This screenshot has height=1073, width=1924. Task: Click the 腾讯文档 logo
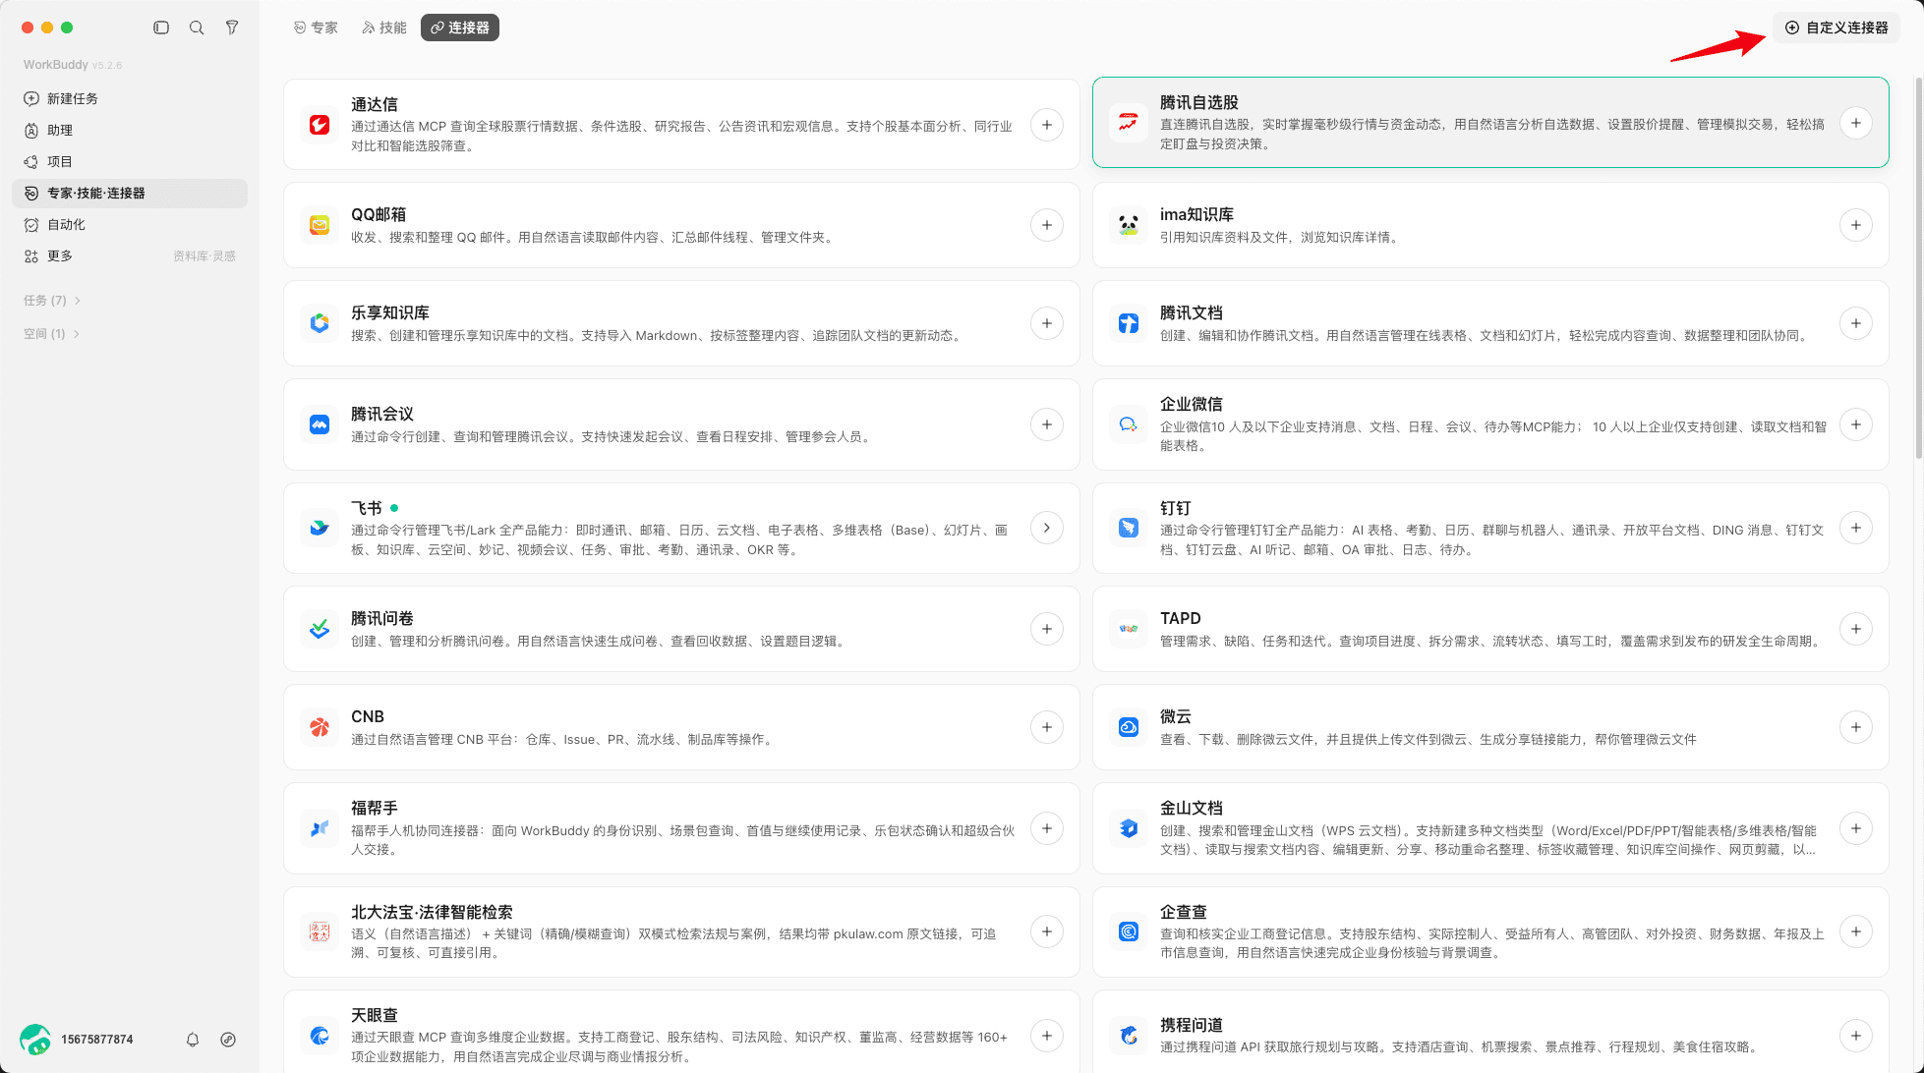(1129, 323)
